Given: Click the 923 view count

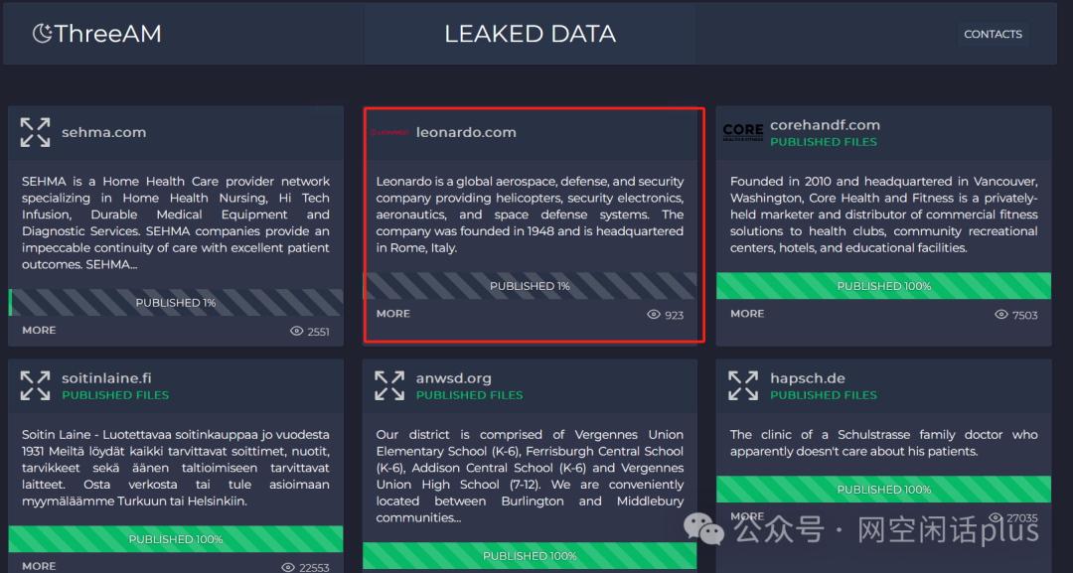Looking at the screenshot, I should tap(674, 315).
